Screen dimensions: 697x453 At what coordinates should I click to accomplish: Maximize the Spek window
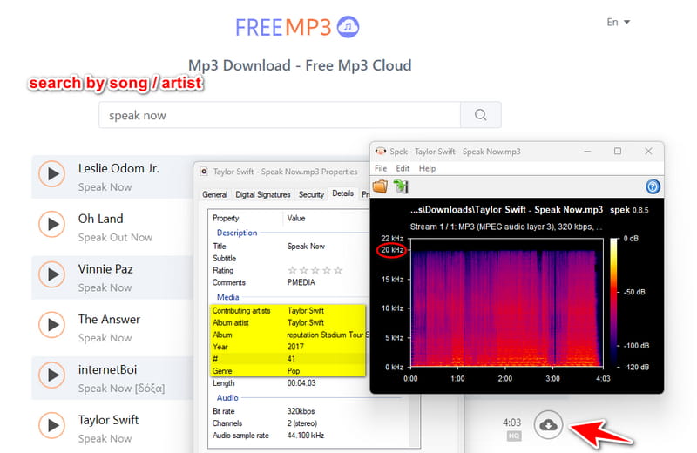pyautogui.click(x=618, y=152)
